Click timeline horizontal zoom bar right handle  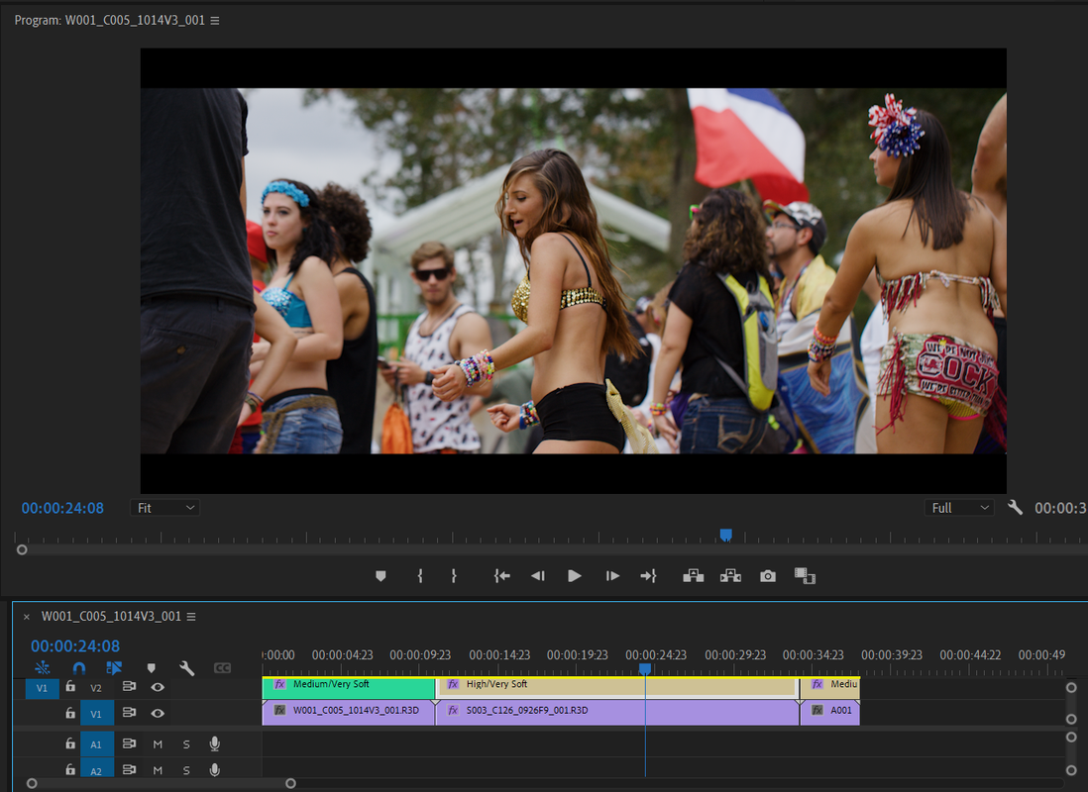290,784
